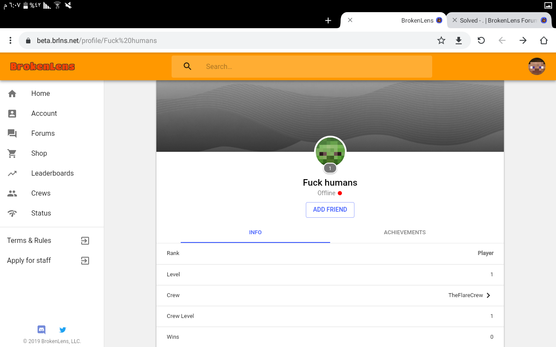Image resolution: width=556 pixels, height=347 pixels.
Task: Switch to the Solved BrokenLens Forum tab
Action: tap(499, 20)
